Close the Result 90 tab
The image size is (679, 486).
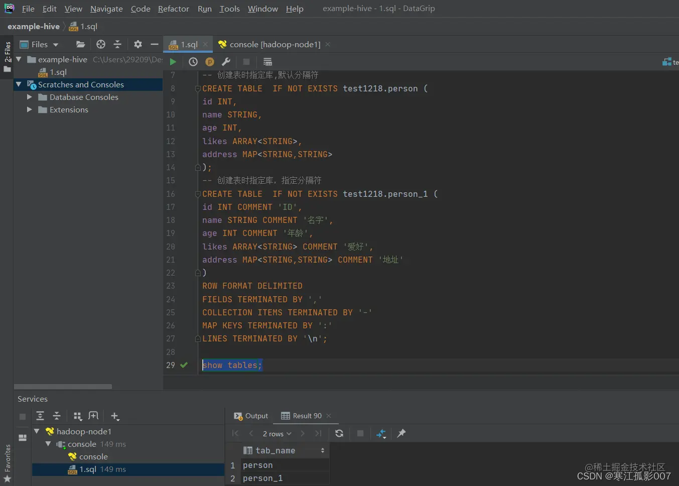click(329, 416)
